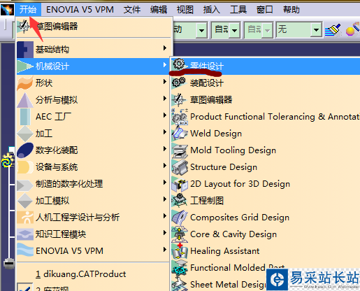The image size is (360, 291).
Task: Select 2D Layout for 3D Design entry
Action: [265, 184]
